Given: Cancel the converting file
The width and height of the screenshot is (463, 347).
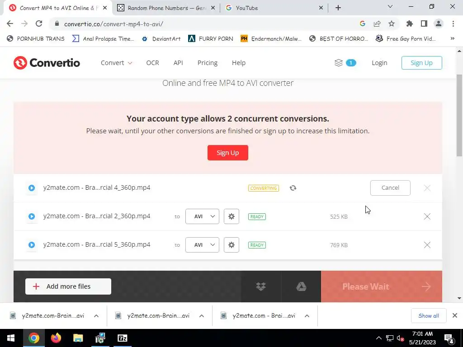Looking at the screenshot, I should click(x=390, y=188).
